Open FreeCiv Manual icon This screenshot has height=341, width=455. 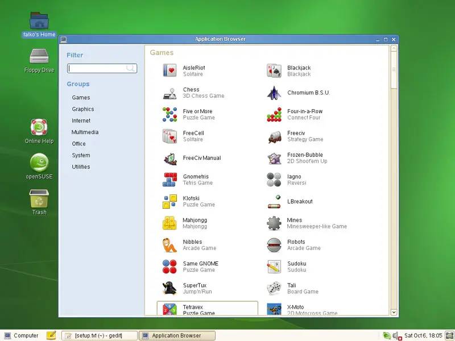(x=169, y=158)
